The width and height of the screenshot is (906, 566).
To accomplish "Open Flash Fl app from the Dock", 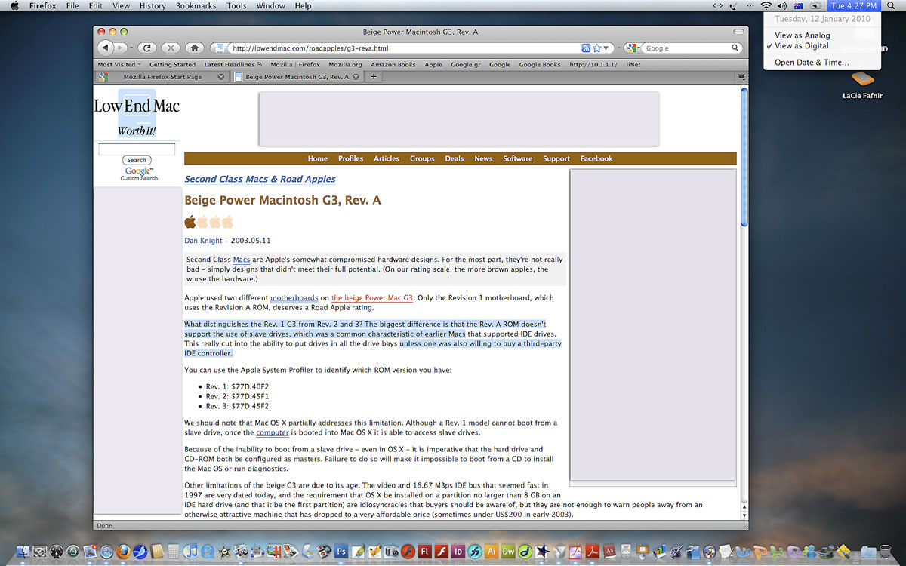I will [x=424, y=552].
